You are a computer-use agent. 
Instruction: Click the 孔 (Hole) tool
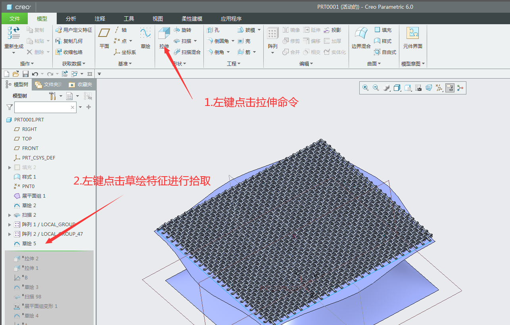pyautogui.click(x=213, y=30)
